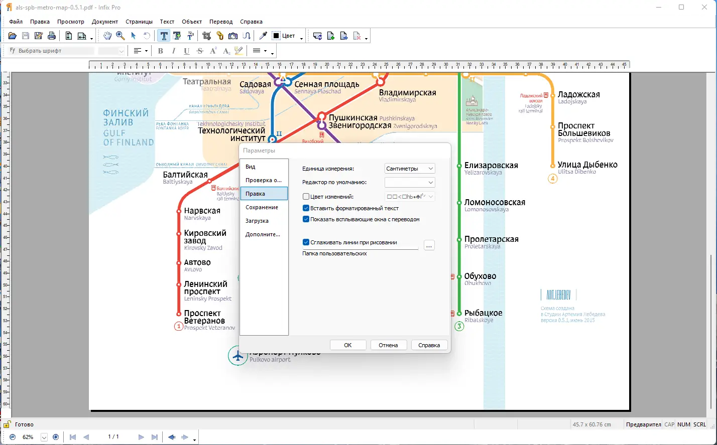Uncheck 'Показать всплывающие окна с переводом'
717x445 pixels.
point(306,219)
